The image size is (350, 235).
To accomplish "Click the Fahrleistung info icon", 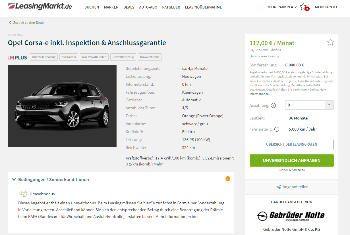I will click(277, 129).
